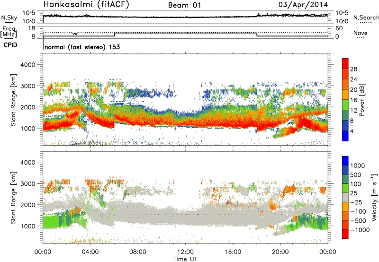Screen dimensions: 379x262
Task: Pick the red bottom segment of the Velocity colorbar
Action: pos(345,234)
